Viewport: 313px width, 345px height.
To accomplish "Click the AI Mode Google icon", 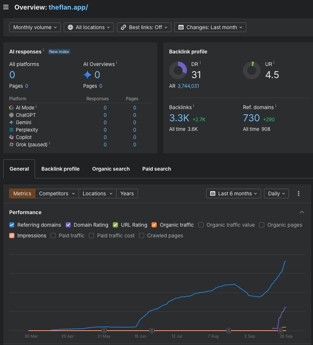I will pos(11,108).
